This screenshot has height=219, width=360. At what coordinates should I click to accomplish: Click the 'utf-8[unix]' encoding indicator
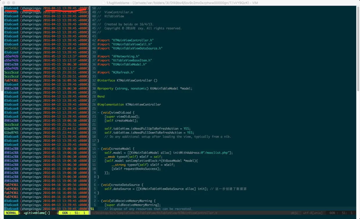313,213
